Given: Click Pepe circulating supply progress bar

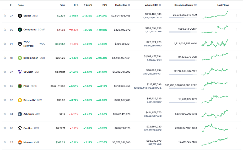Looking at the screenshot, I should tap(183, 88).
